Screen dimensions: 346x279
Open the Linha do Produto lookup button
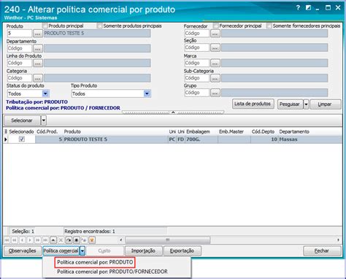(38, 64)
